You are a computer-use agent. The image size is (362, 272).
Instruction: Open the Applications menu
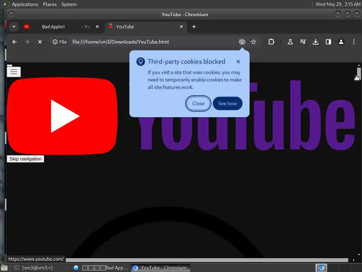25,4
